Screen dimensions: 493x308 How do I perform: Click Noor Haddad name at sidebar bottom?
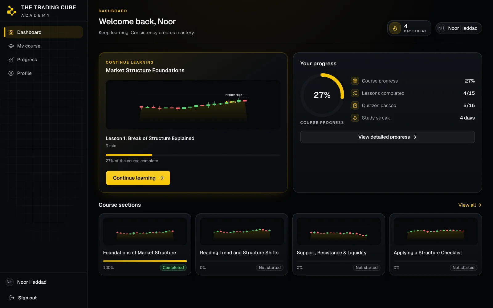coord(32,282)
